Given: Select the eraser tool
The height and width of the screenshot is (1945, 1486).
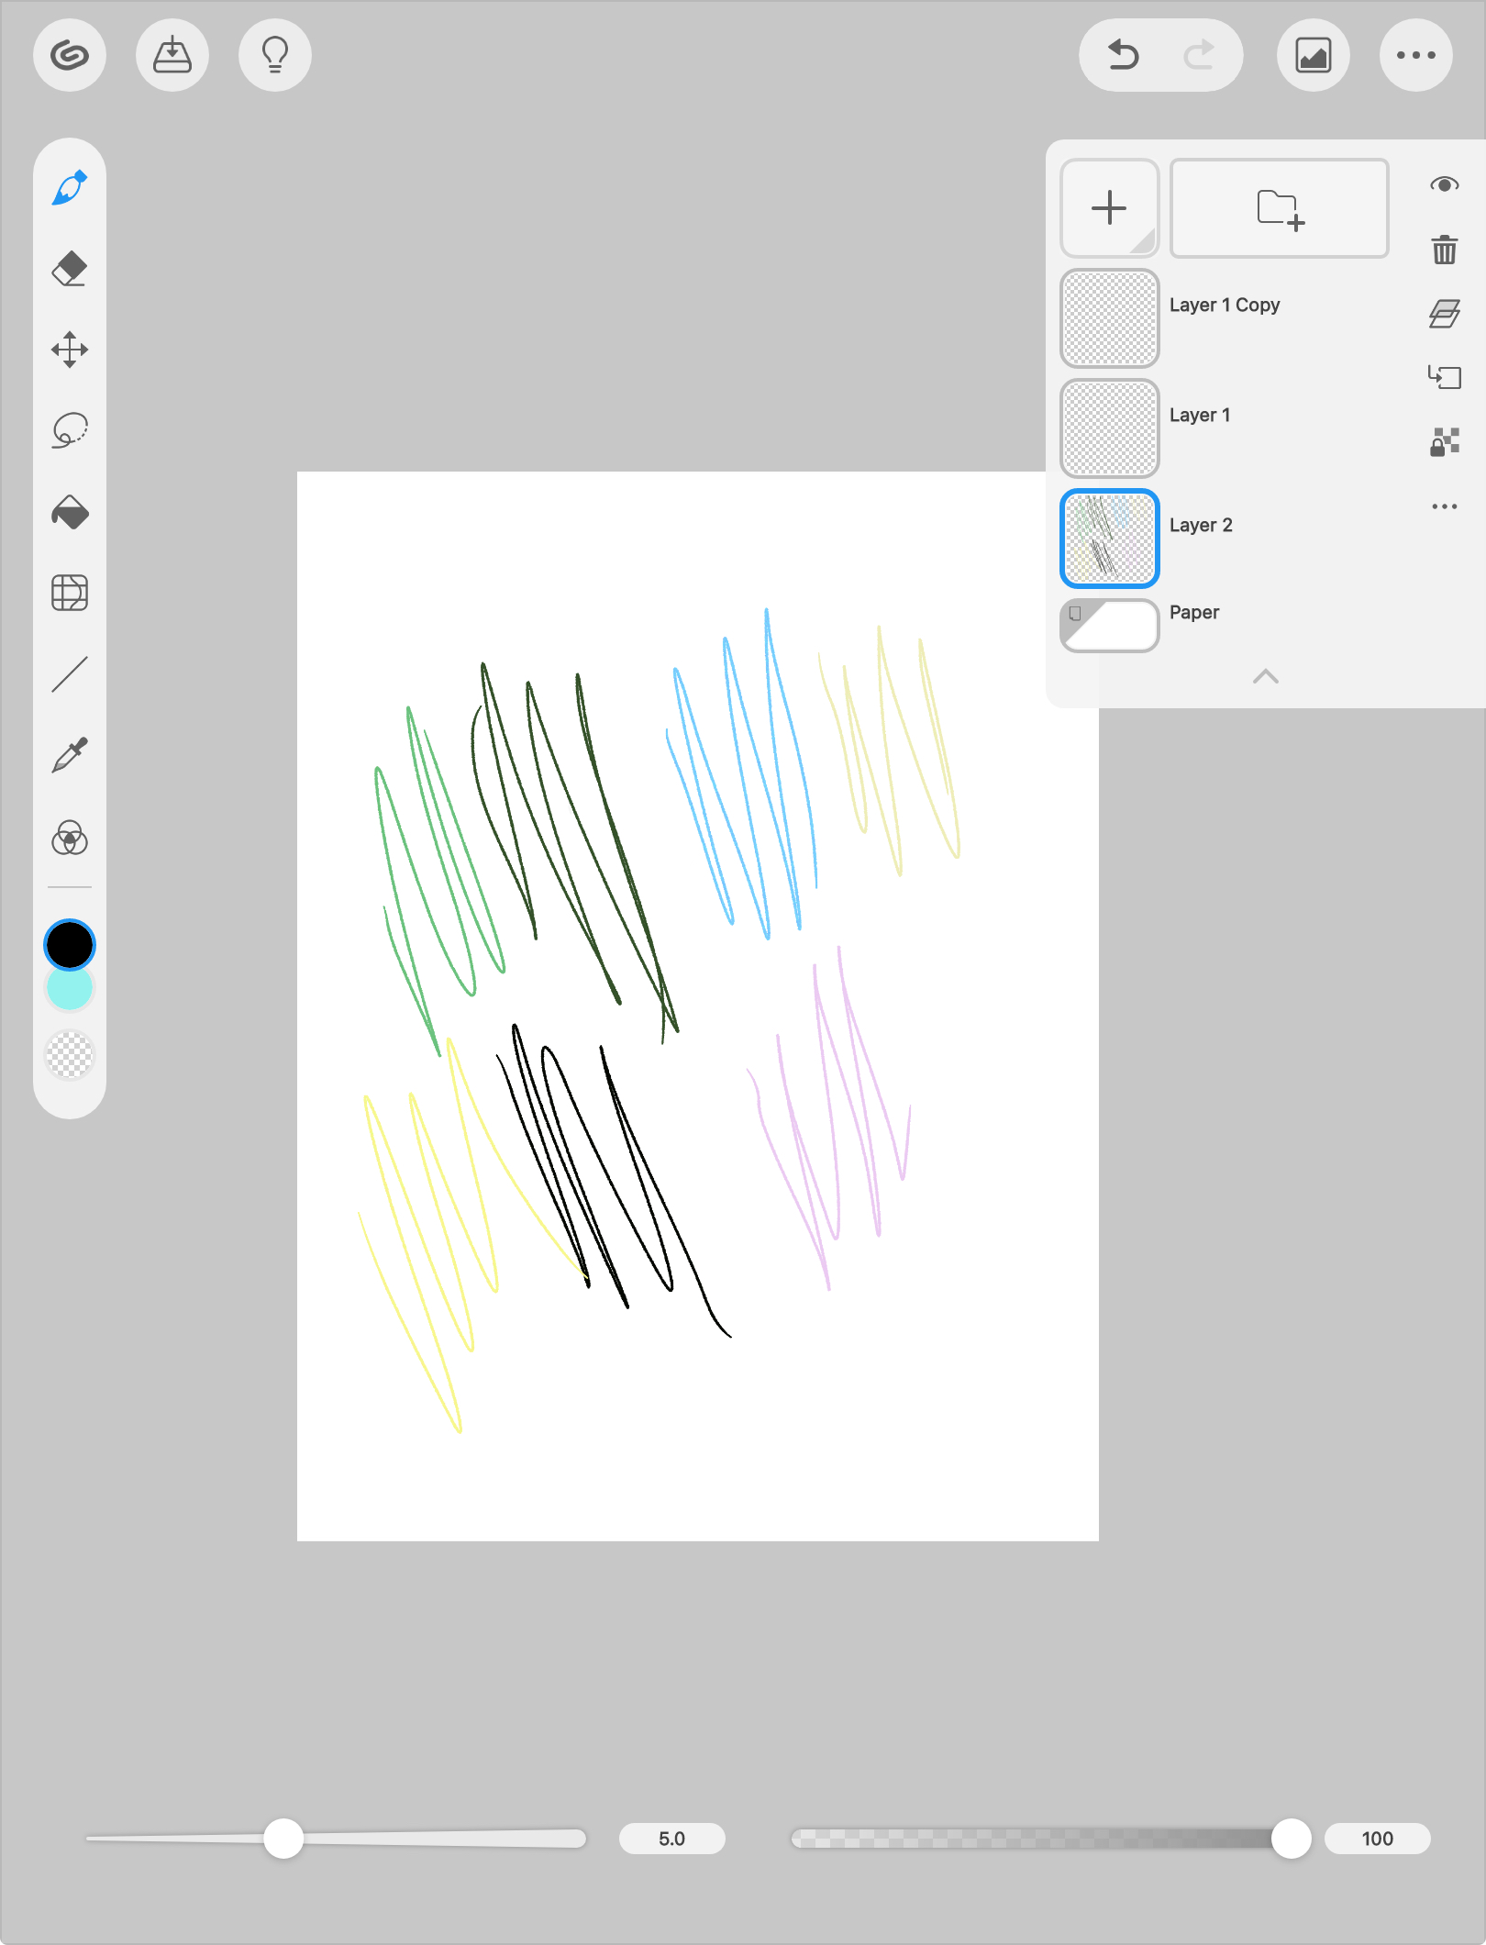Looking at the screenshot, I should 70,270.
